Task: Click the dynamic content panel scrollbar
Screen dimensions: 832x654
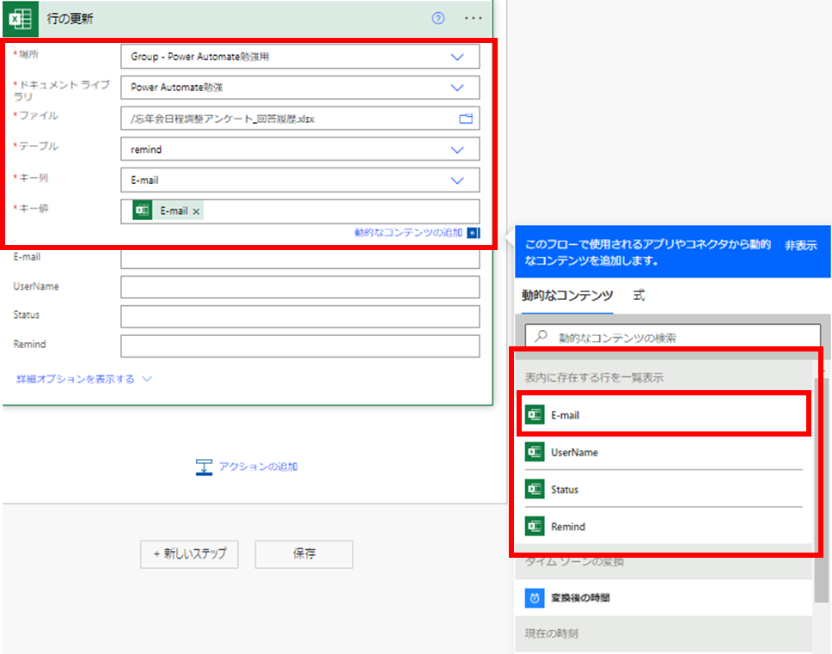Action: pos(822,491)
